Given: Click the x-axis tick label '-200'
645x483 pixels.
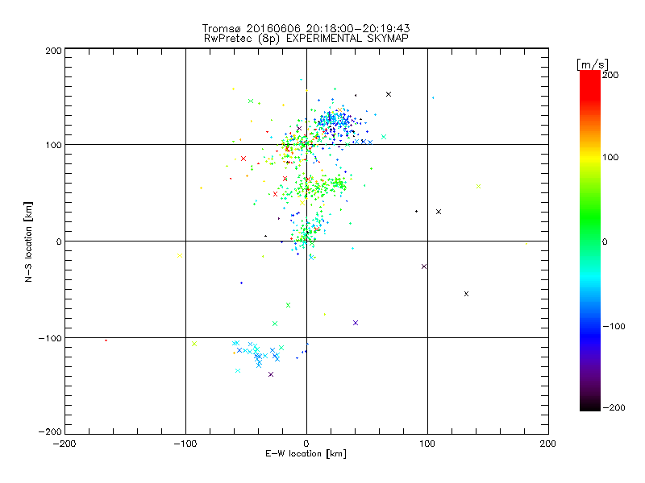Looking at the screenshot, I should pyautogui.click(x=64, y=444).
